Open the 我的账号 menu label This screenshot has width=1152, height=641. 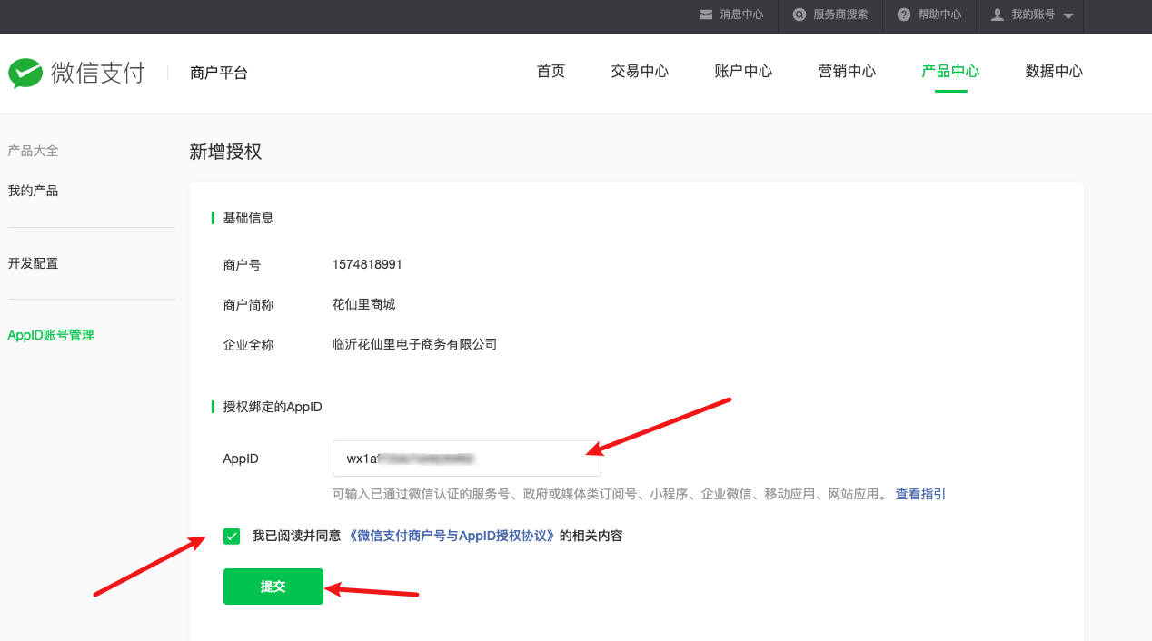[x=1033, y=15]
